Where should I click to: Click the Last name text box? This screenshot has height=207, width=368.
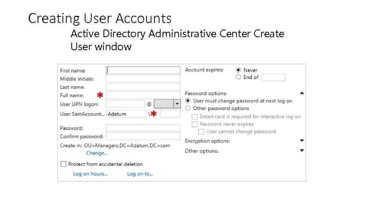click(143, 87)
